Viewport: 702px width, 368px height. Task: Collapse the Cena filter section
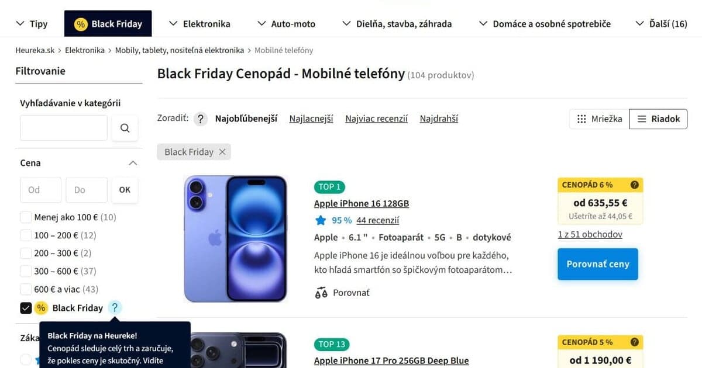click(x=132, y=162)
